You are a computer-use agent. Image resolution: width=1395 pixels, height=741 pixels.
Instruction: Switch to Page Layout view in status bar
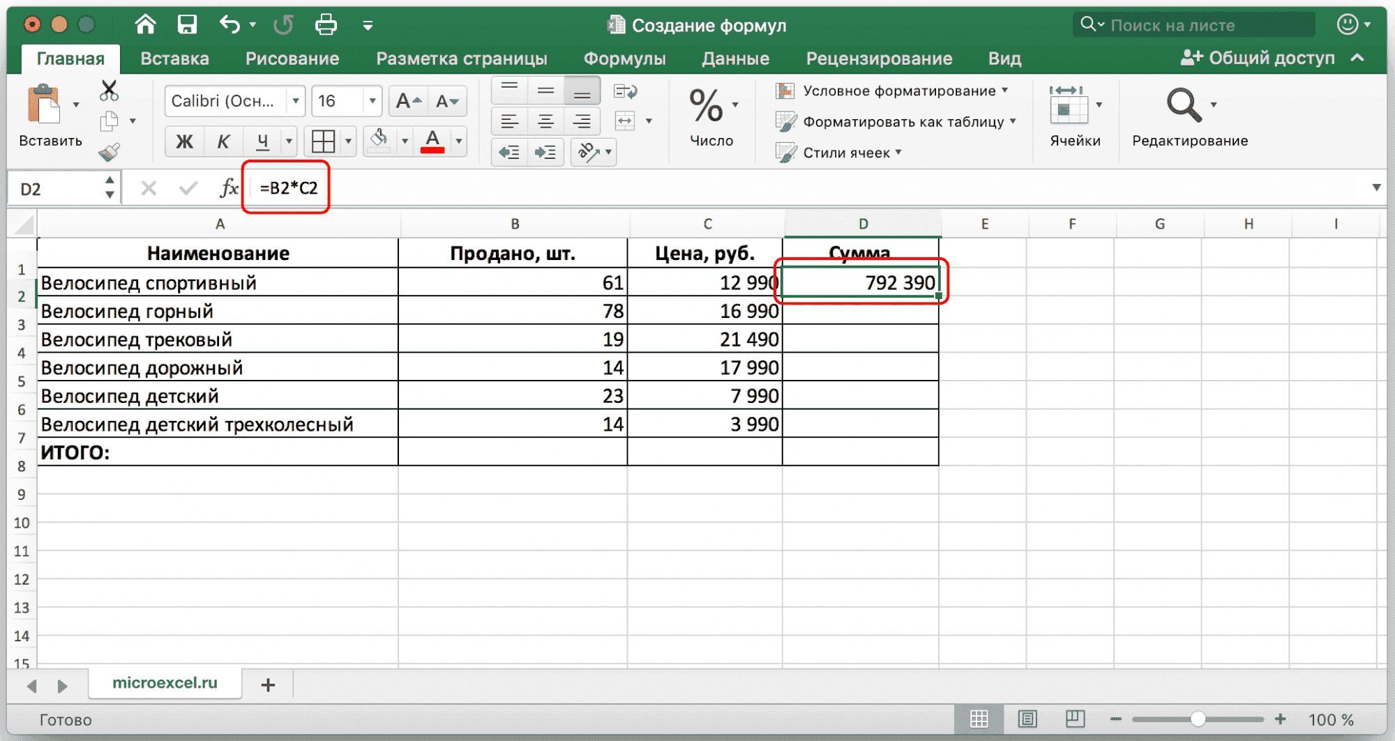click(1027, 719)
